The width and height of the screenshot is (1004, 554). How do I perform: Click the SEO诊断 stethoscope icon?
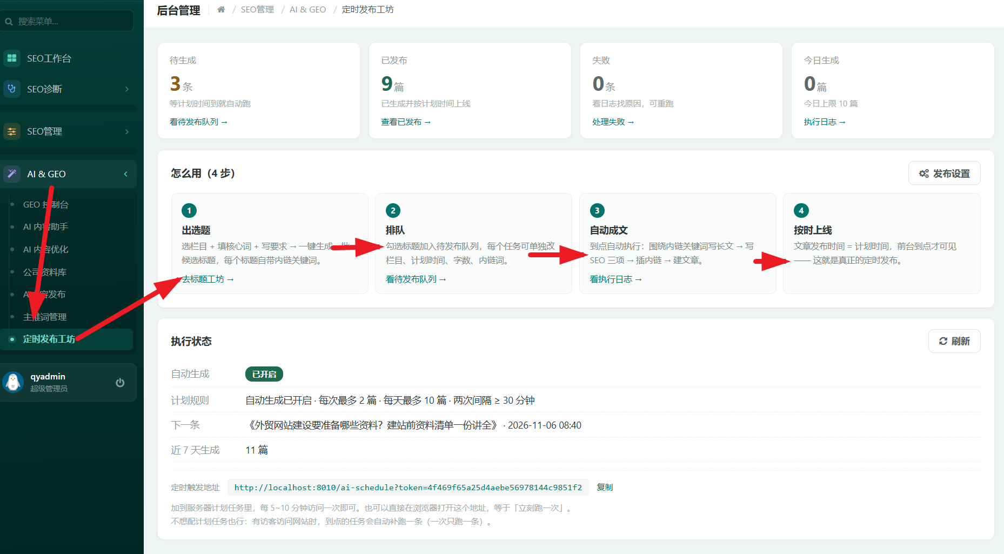click(12, 89)
